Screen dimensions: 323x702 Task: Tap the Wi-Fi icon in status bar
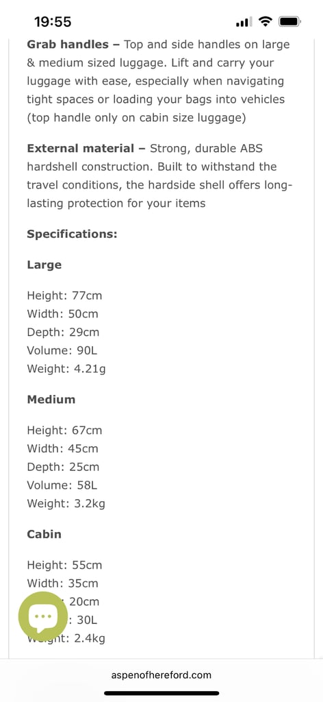(266, 21)
